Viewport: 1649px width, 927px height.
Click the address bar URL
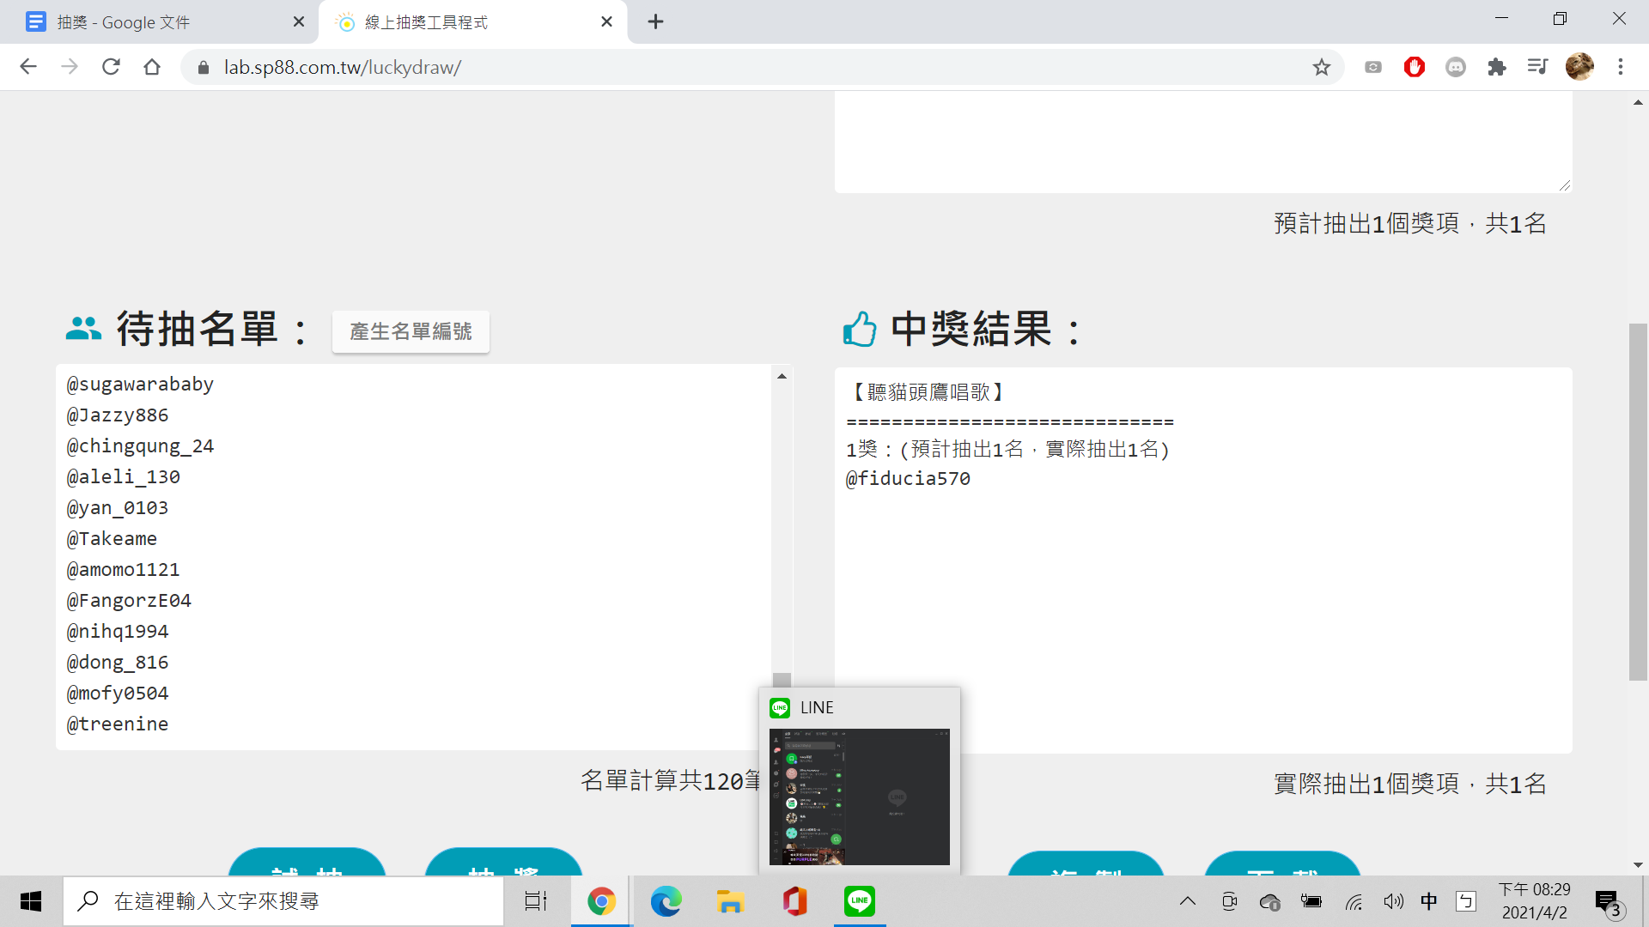click(343, 67)
